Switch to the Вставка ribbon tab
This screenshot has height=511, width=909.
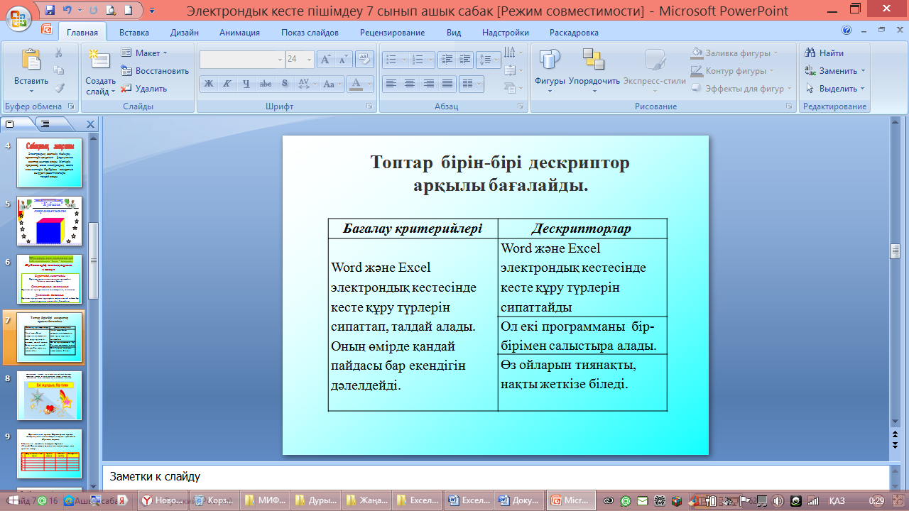click(x=134, y=33)
